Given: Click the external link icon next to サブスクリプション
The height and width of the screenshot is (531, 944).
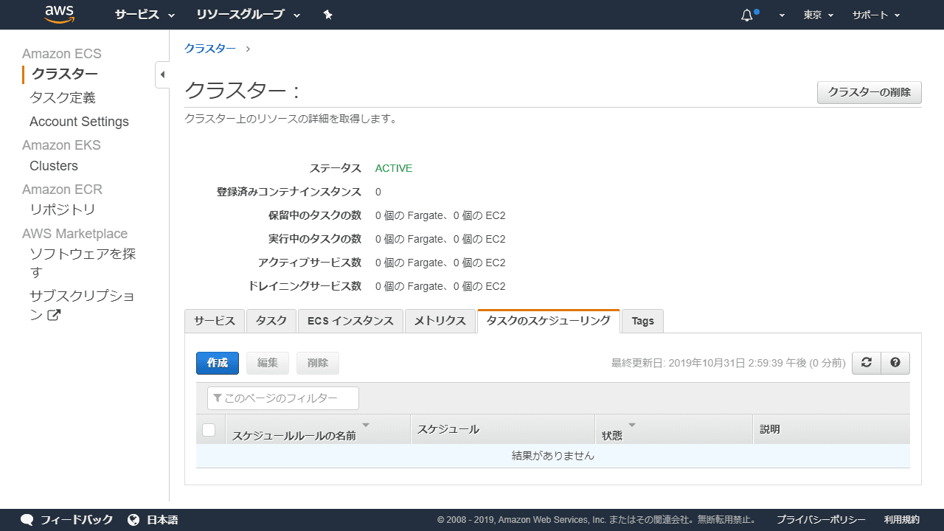Looking at the screenshot, I should 54,315.
